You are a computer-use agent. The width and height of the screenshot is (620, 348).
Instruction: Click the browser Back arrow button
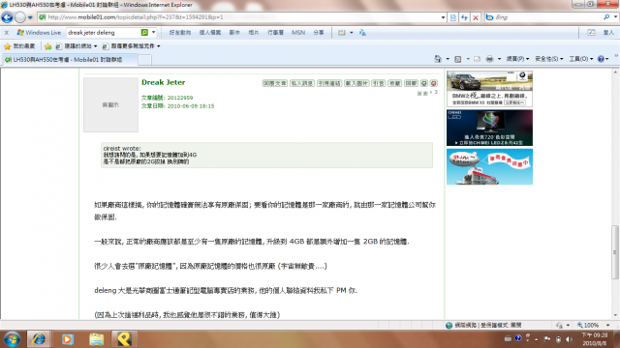pos(7,17)
